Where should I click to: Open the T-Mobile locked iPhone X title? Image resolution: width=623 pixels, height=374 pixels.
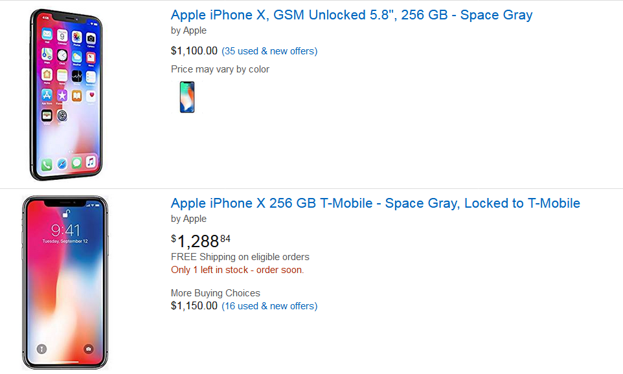(375, 203)
